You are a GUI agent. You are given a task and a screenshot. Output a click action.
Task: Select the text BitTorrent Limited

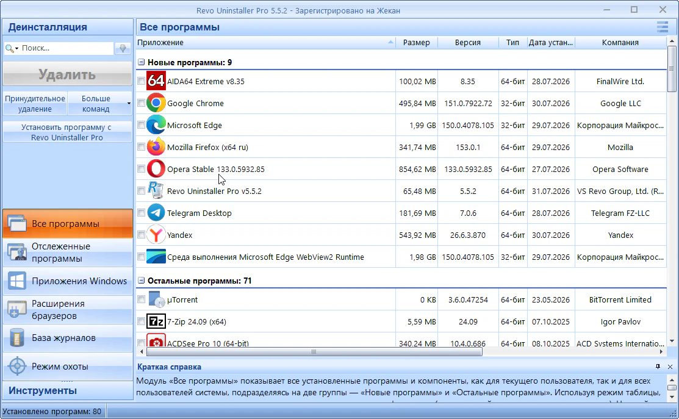pyautogui.click(x=620, y=299)
